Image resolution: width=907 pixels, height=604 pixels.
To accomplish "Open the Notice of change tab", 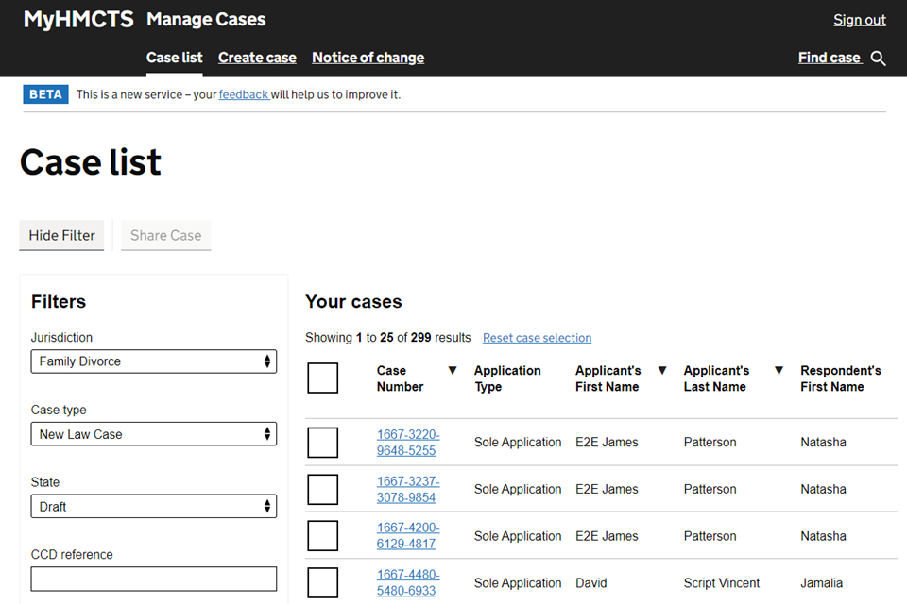I will pos(368,58).
